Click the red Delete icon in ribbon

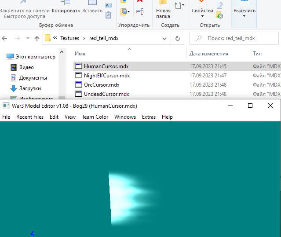[140, 1]
